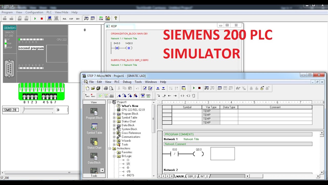Screen dimensions: 328x185
Task: Click the SMB 28 value field
Action: (62, 110)
